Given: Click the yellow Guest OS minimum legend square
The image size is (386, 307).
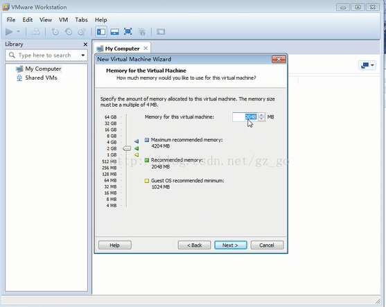Looking at the screenshot, I should (x=147, y=181).
